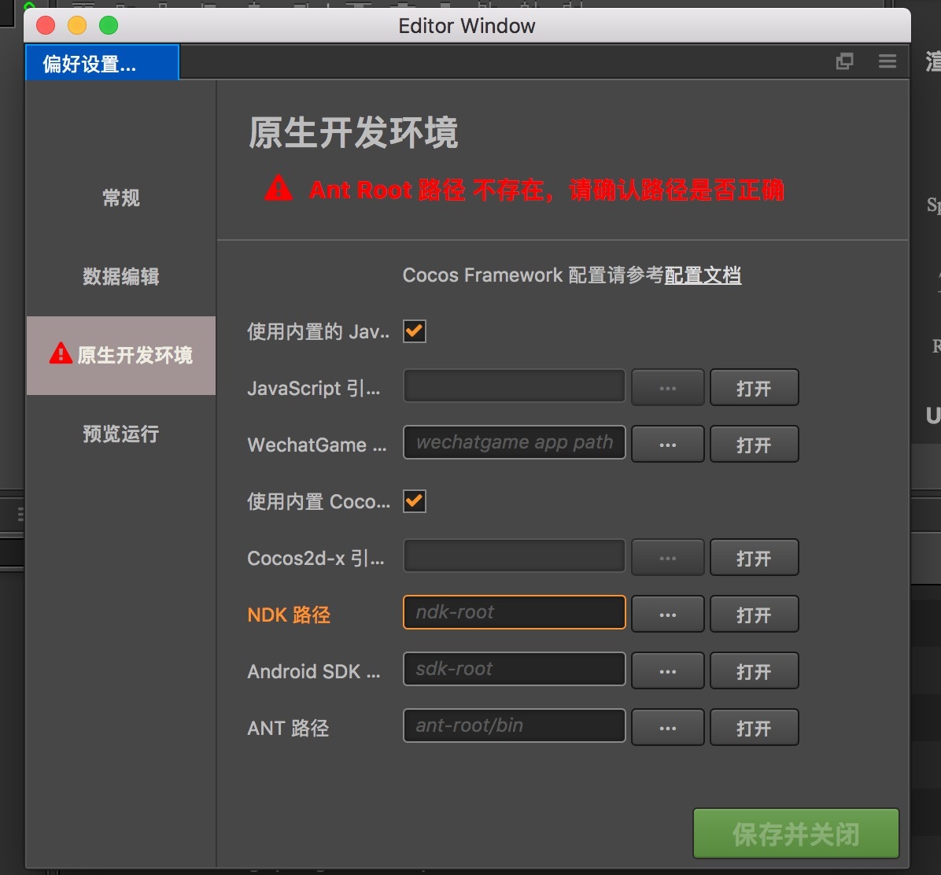This screenshot has height=875, width=941.
Task: Open the 预览运行 settings section
Action: pyautogui.click(x=120, y=434)
